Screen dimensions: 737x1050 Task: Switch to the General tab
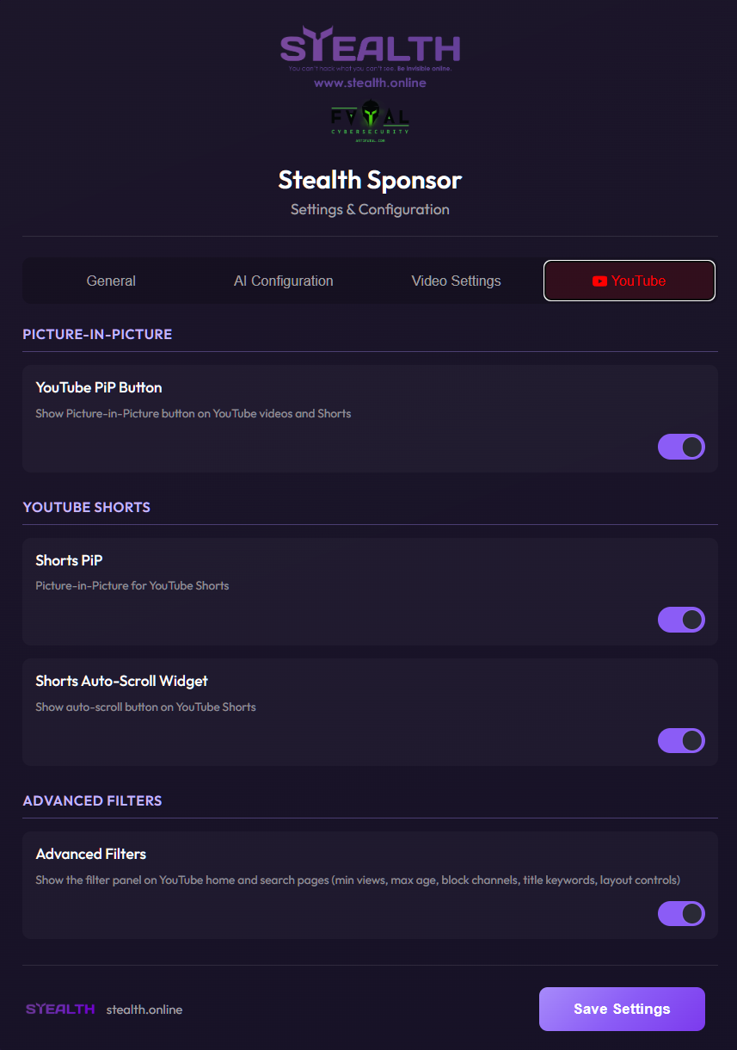click(x=111, y=281)
